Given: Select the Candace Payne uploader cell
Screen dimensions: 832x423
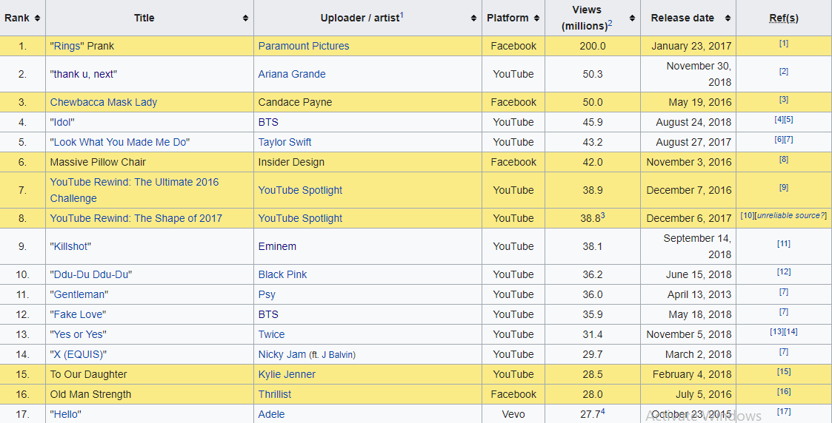Looking at the screenshot, I should [367, 102].
